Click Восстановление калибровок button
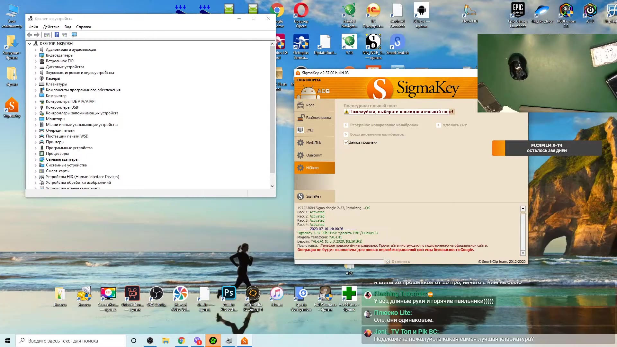 coord(375,134)
